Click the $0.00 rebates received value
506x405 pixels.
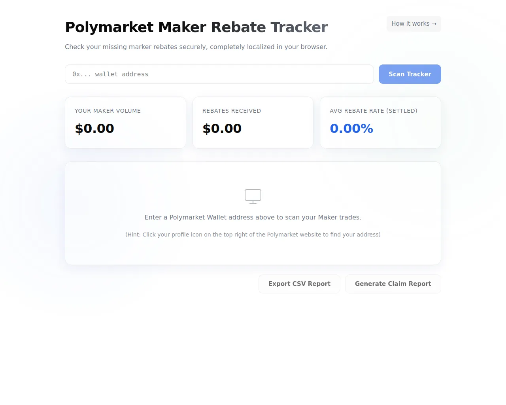tap(222, 129)
